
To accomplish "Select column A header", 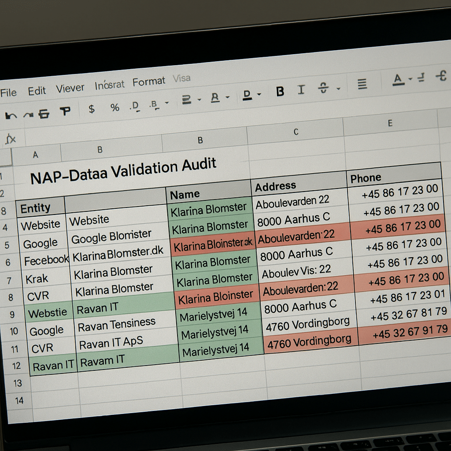I will coord(36,155).
